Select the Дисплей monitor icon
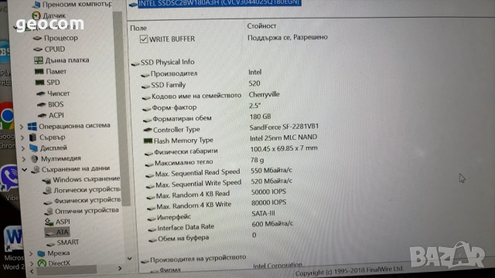 33,147
